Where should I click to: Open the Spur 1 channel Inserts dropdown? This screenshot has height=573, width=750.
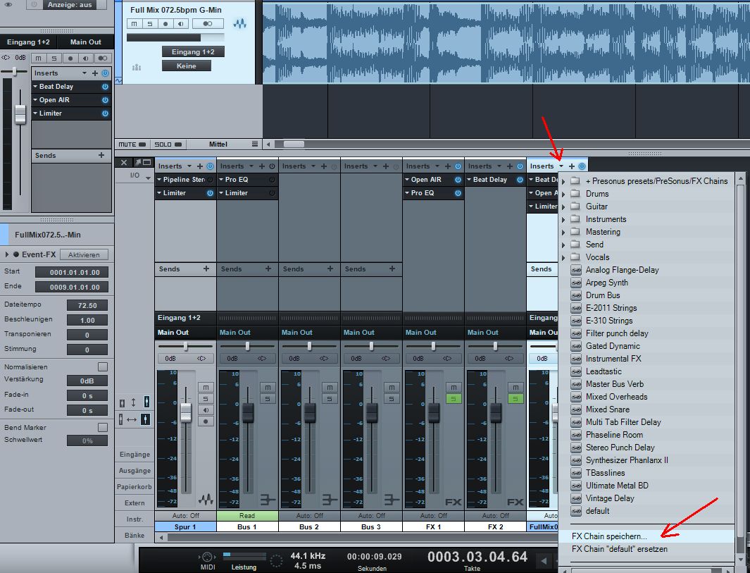click(189, 166)
